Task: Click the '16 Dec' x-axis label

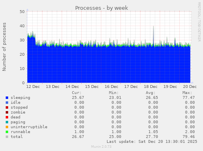Action: coord(112,87)
